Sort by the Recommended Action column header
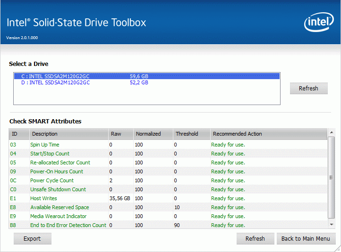The height and width of the screenshot is (252, 341). pyautogui.click(x=269, y=134)
